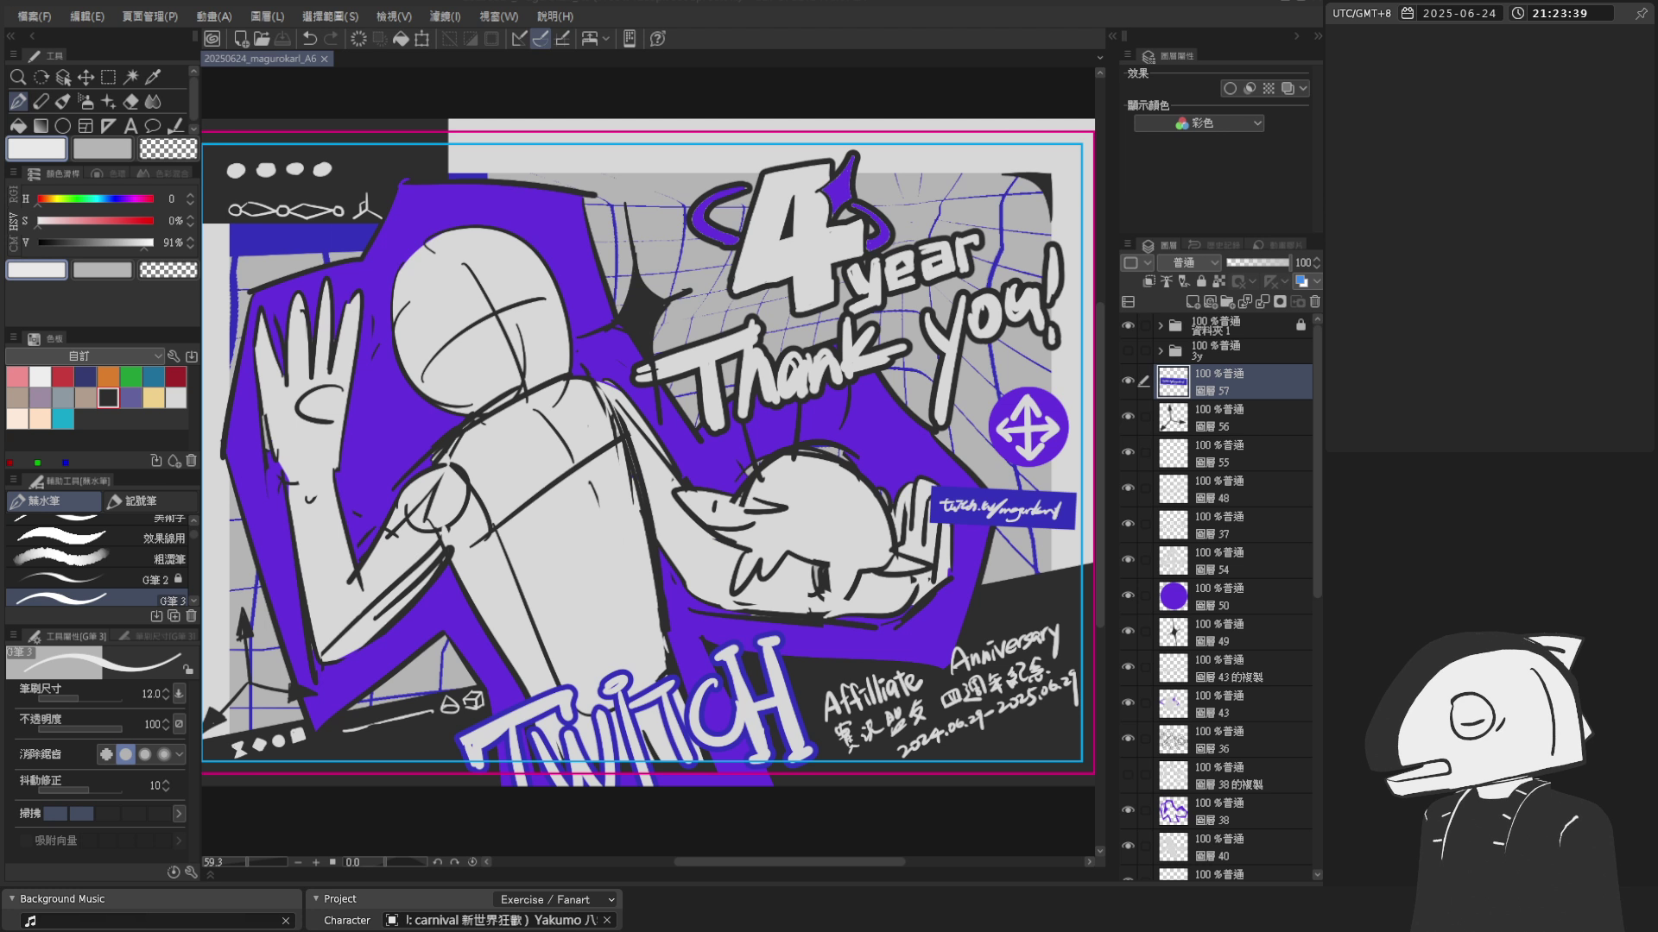Select the Fill bucket tool

pos(18,126)
